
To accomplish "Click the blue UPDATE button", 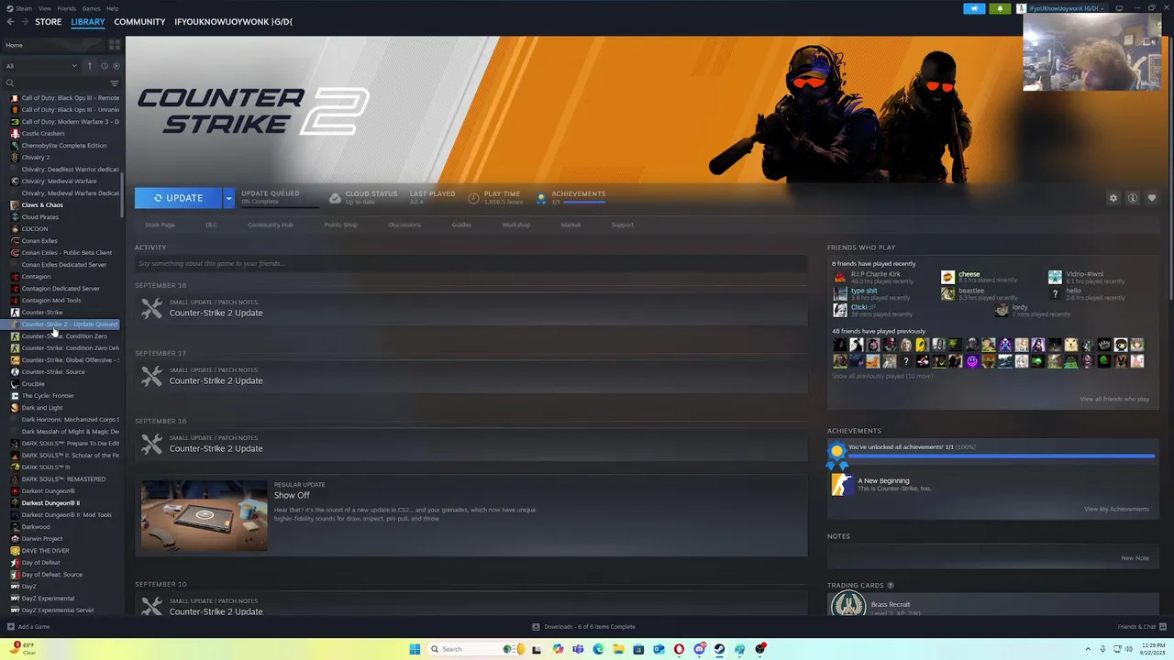I will click(178, 198).
